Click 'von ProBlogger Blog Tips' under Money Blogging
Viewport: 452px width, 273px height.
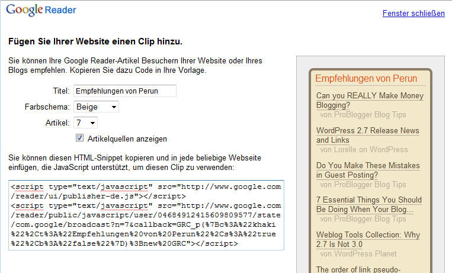363,114
